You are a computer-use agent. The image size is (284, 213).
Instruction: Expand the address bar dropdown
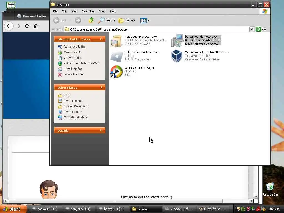coord(251,29)
